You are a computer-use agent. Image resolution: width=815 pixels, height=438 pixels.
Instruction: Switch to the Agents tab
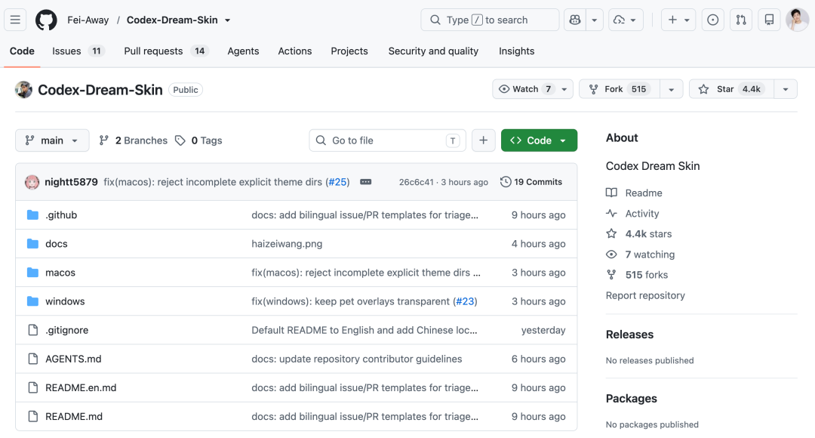(x=243, y=51)
